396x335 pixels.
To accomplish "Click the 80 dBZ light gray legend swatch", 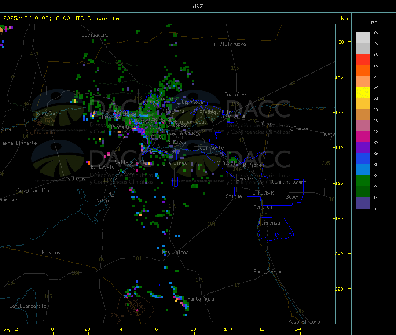I will coord(363,38).
